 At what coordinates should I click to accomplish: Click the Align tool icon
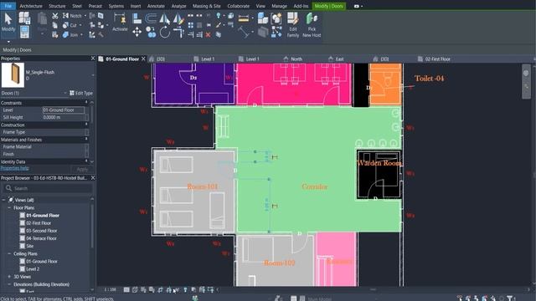[137, 18]
